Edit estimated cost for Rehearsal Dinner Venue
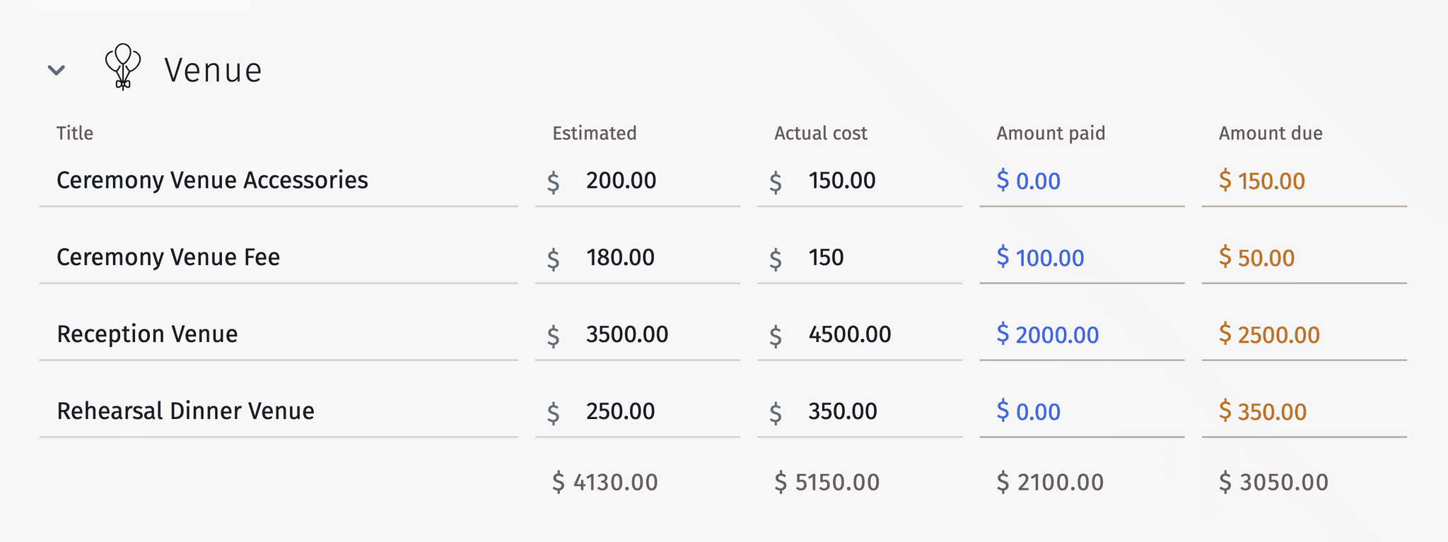The image size is (1448, 542). [621, 411]
